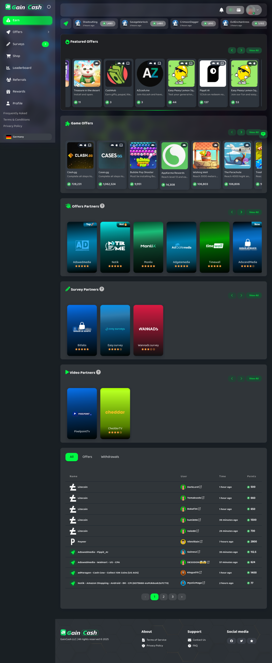The image size is (272, 663).
Task: Go to Shop in the sidebar
Action: click(x=27, y=56)
